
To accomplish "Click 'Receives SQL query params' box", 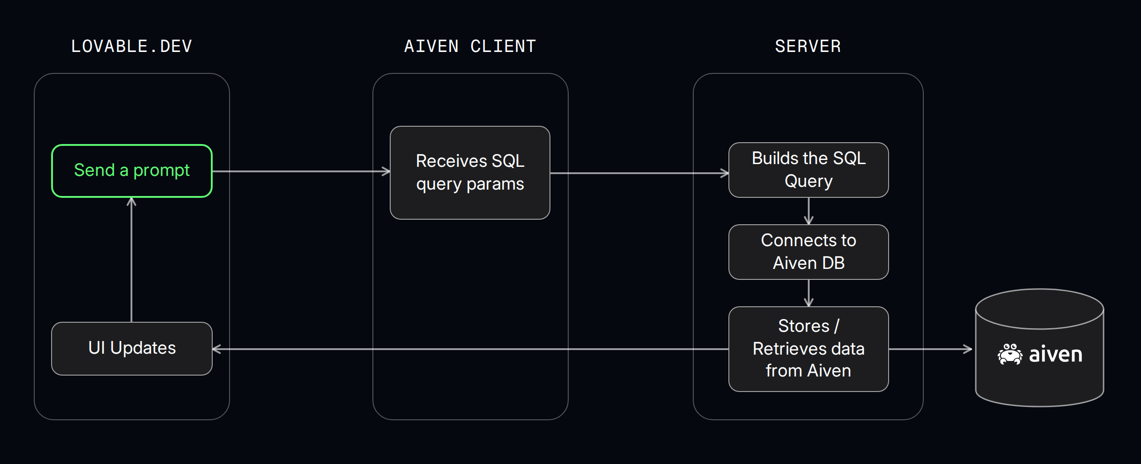I will [470, 173].
